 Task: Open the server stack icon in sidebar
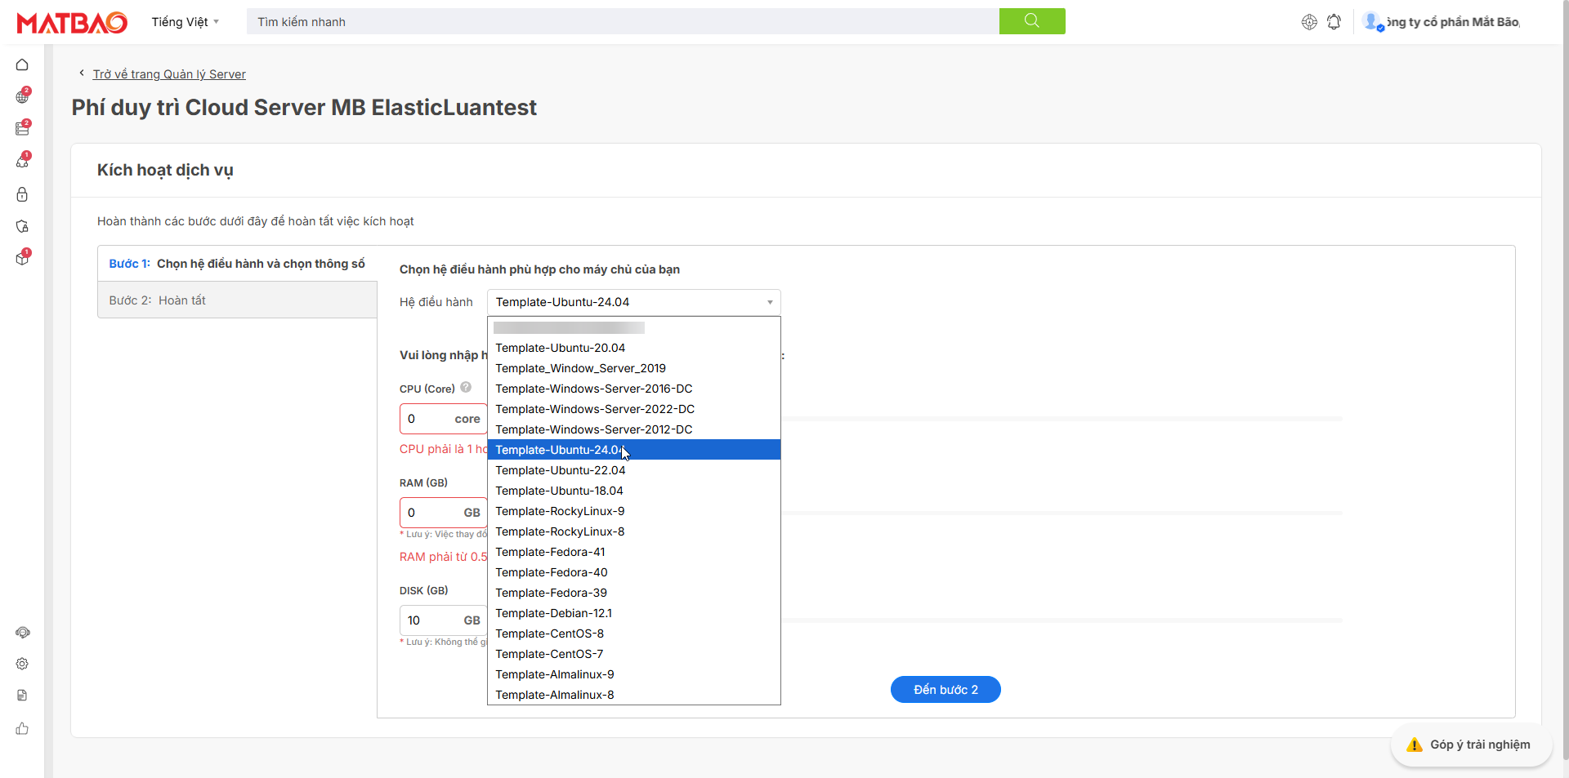[x=22, y=129]
